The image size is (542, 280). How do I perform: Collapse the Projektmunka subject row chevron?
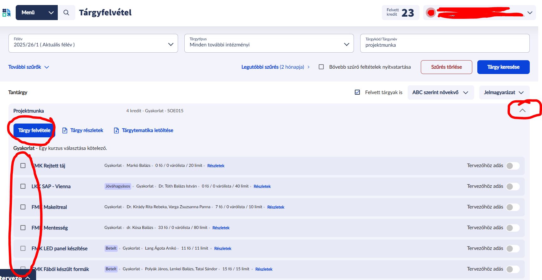(522, 110)
